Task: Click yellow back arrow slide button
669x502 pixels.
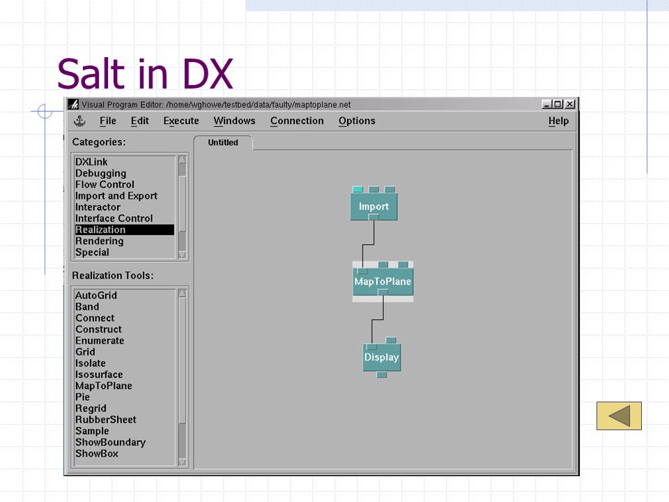Action: click(x=619, y=416)
